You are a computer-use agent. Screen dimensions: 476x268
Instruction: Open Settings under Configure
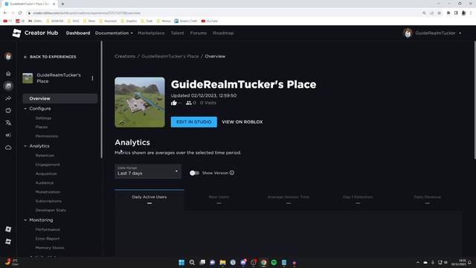(x=43, y=118)
